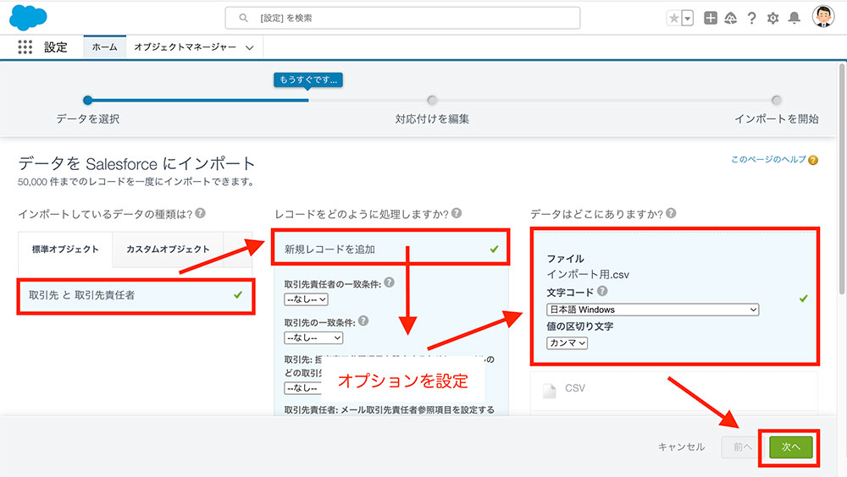Click help icon beside データはどこにありますか?
The width and height of the screenshot is (847, 477).
[x=671, y=213]
